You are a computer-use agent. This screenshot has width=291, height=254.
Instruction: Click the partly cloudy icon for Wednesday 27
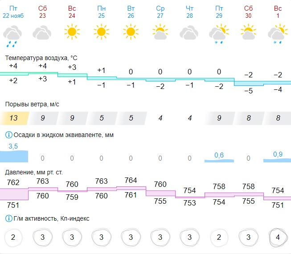[160, 32]
